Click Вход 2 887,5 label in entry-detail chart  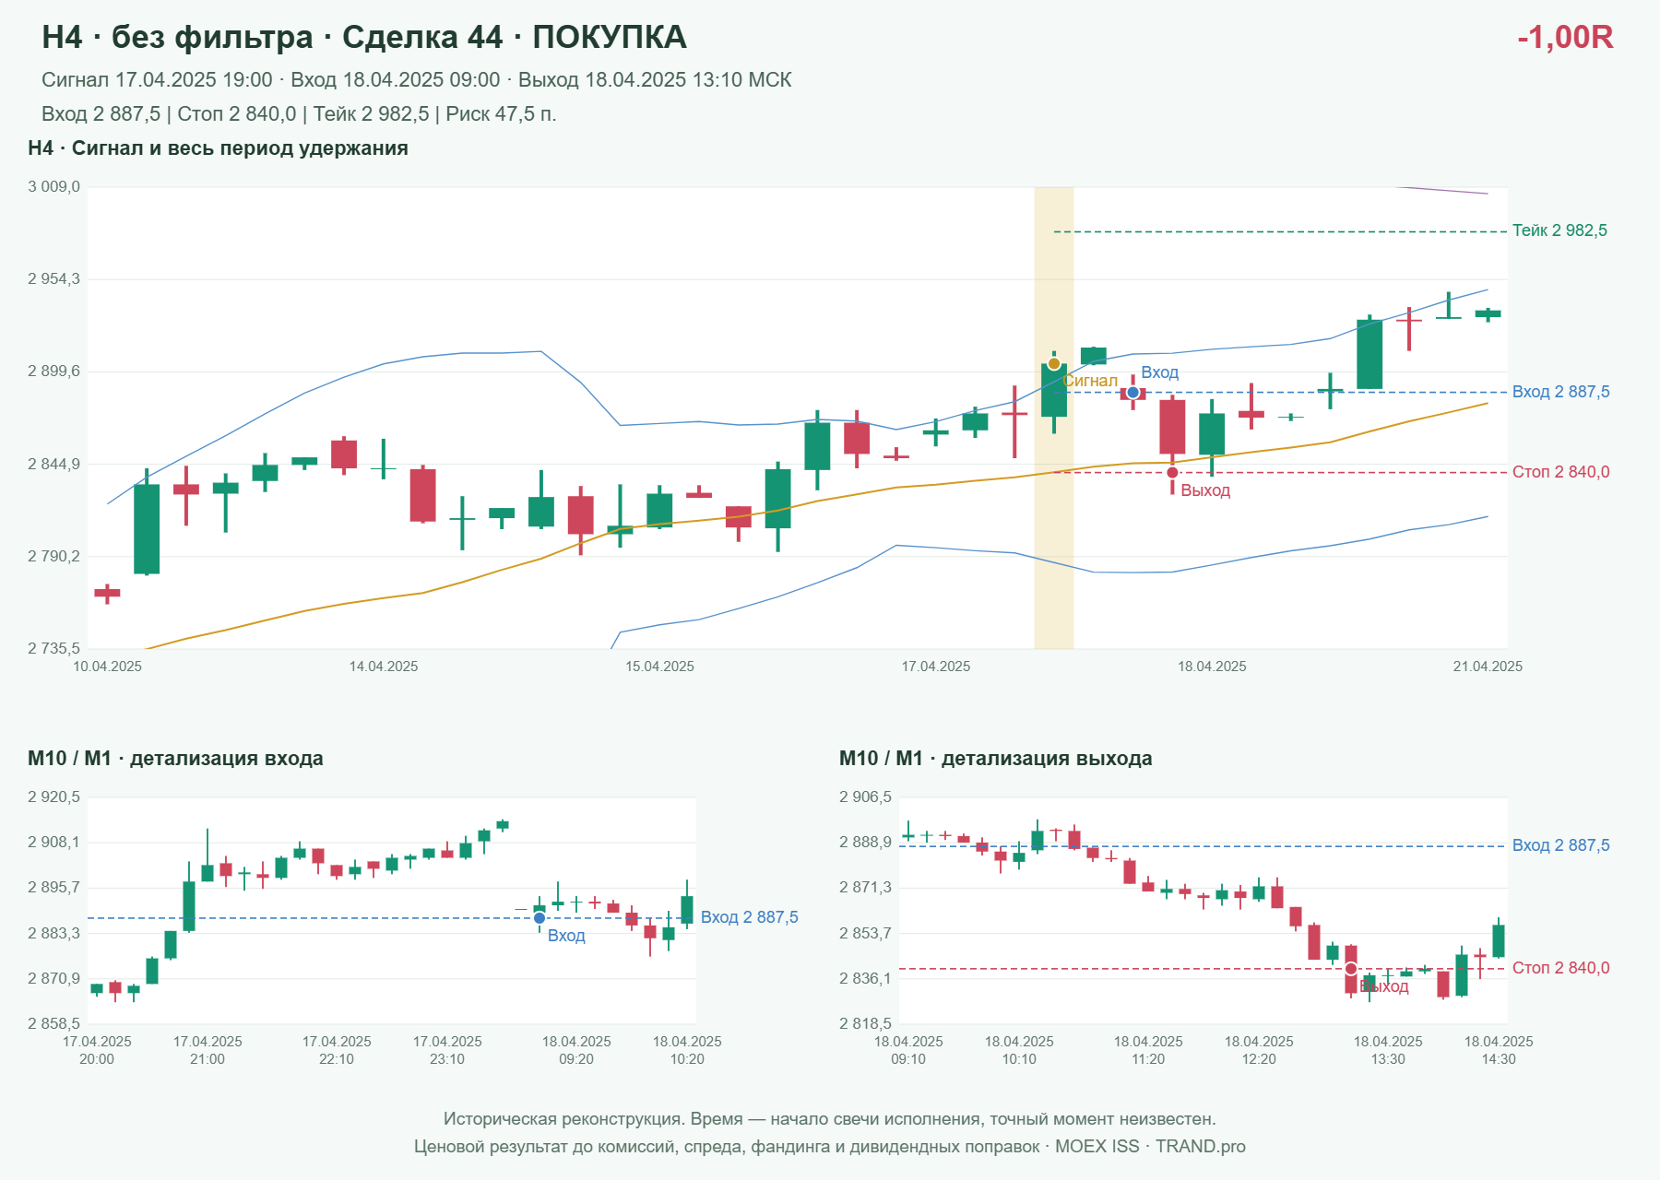(x=749, y=917)
